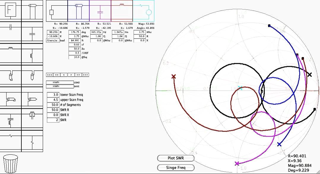This screenshot has height=174, width=320.
Task: Edit the SWR value field showing 2
Action: (x=53, y=120)
